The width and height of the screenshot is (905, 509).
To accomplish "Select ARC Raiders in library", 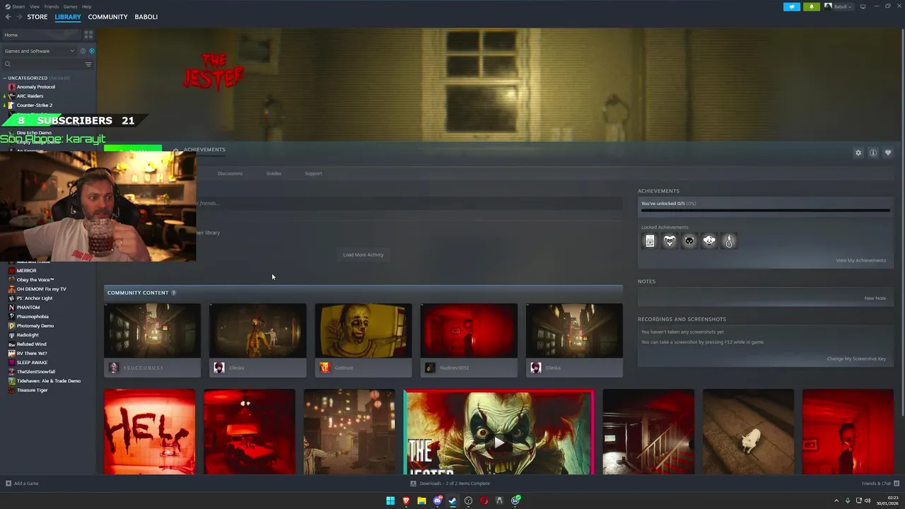I will [30, 96].
